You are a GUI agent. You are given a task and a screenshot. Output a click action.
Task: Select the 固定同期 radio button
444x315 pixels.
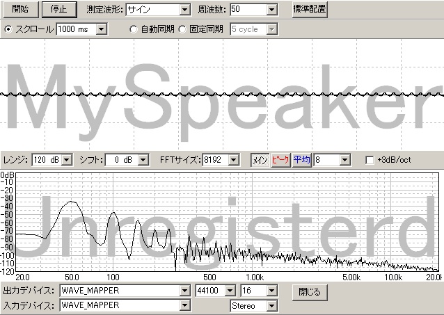point(182,29)
